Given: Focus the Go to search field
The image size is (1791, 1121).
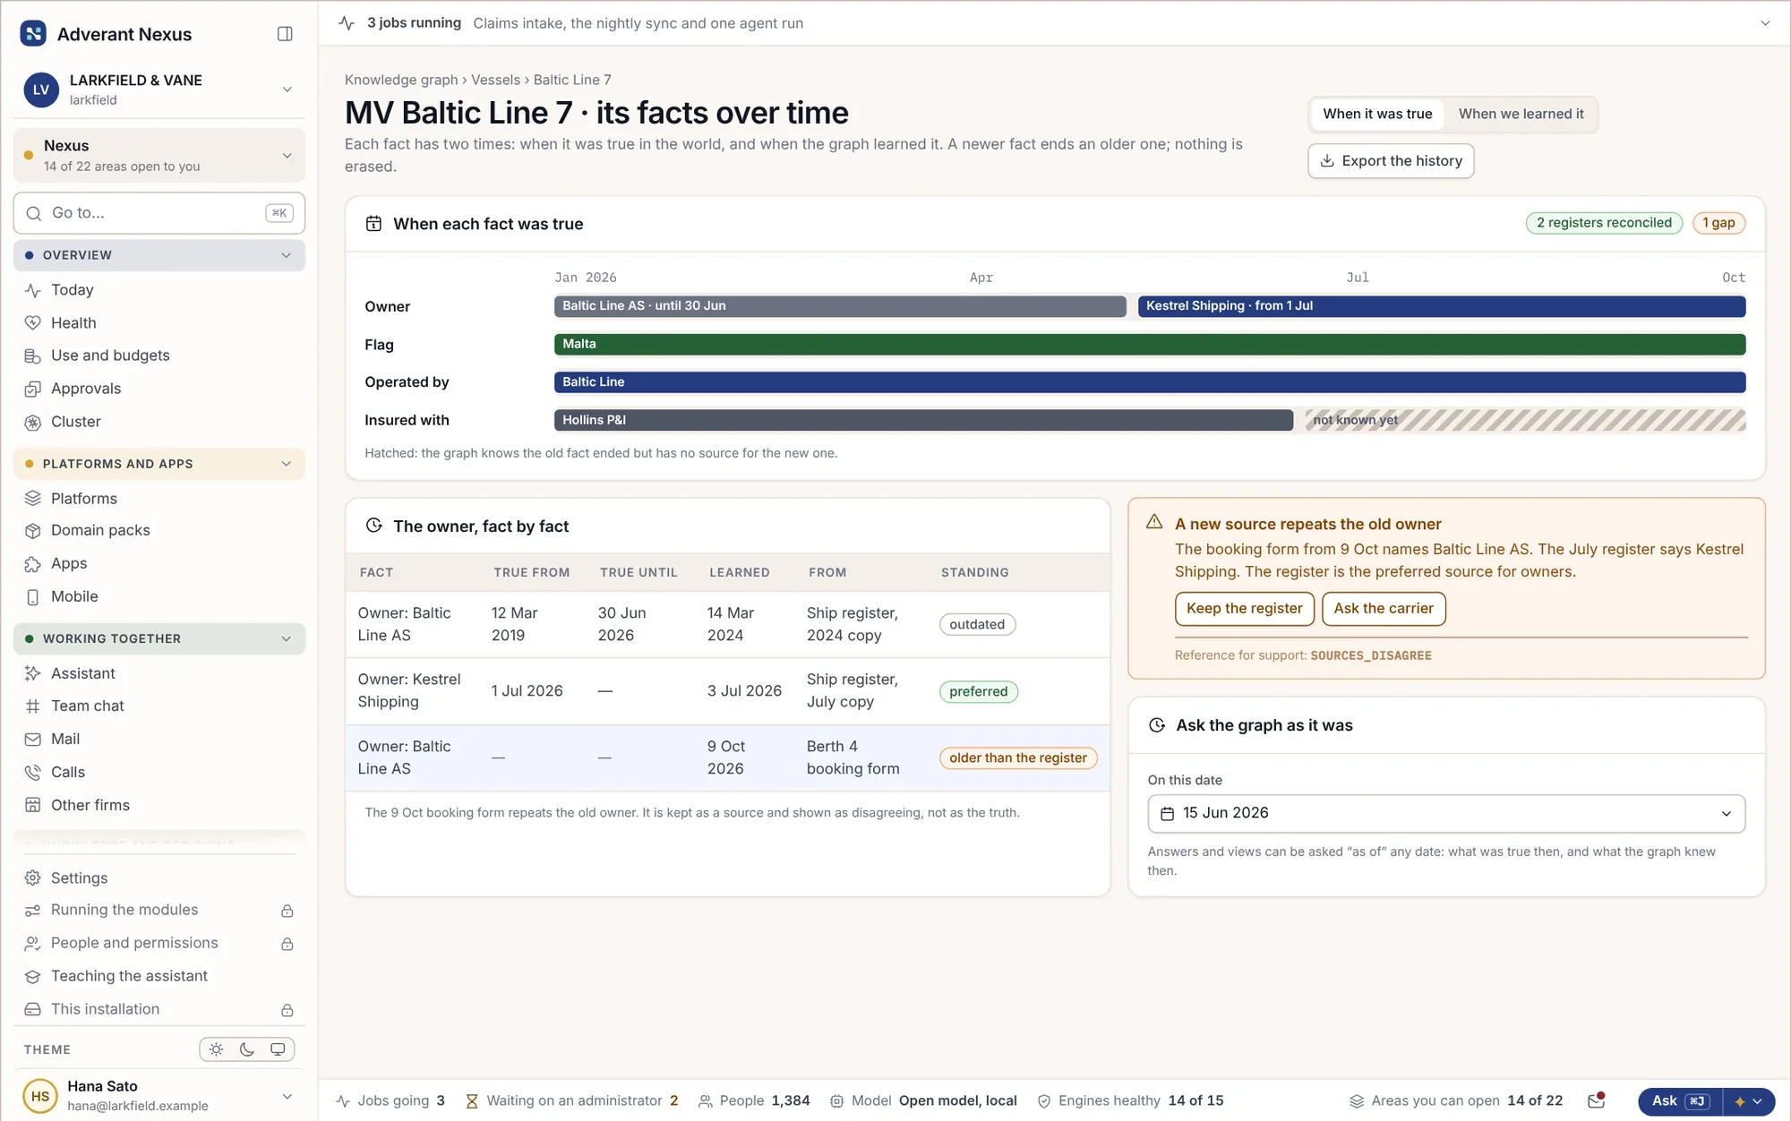Looking at the screenshot, I should (159, 213).
